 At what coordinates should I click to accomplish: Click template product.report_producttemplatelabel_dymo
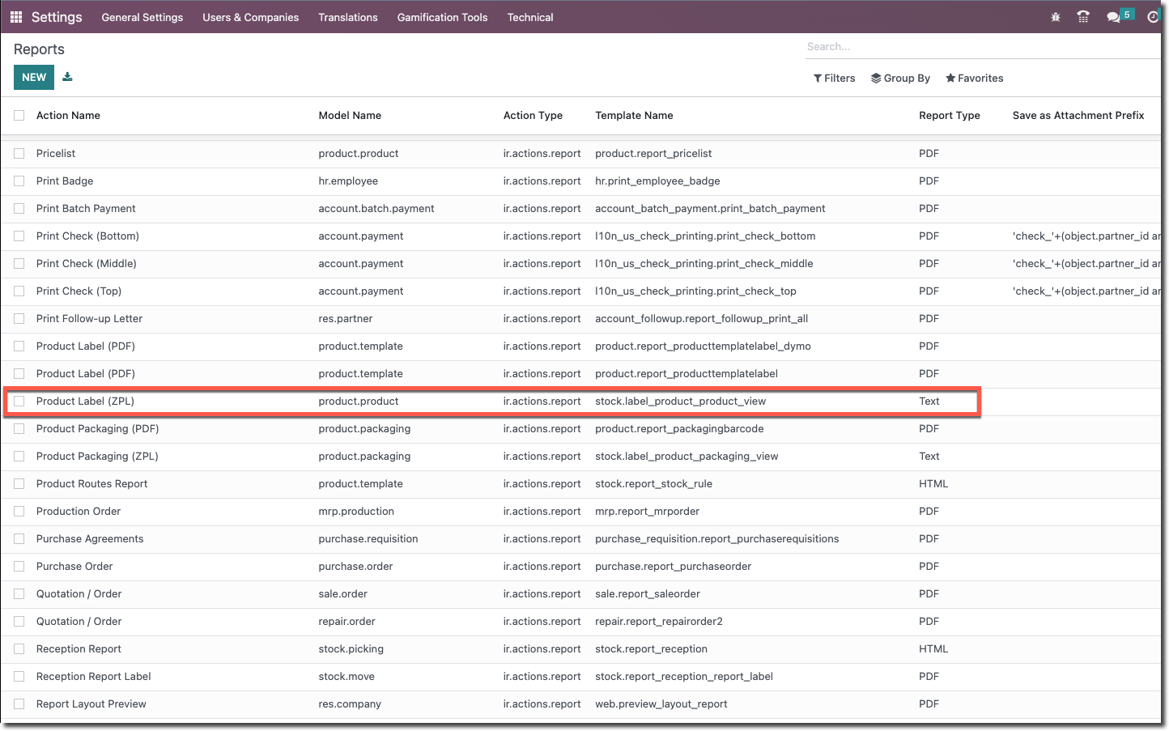[x=703, y=346]
